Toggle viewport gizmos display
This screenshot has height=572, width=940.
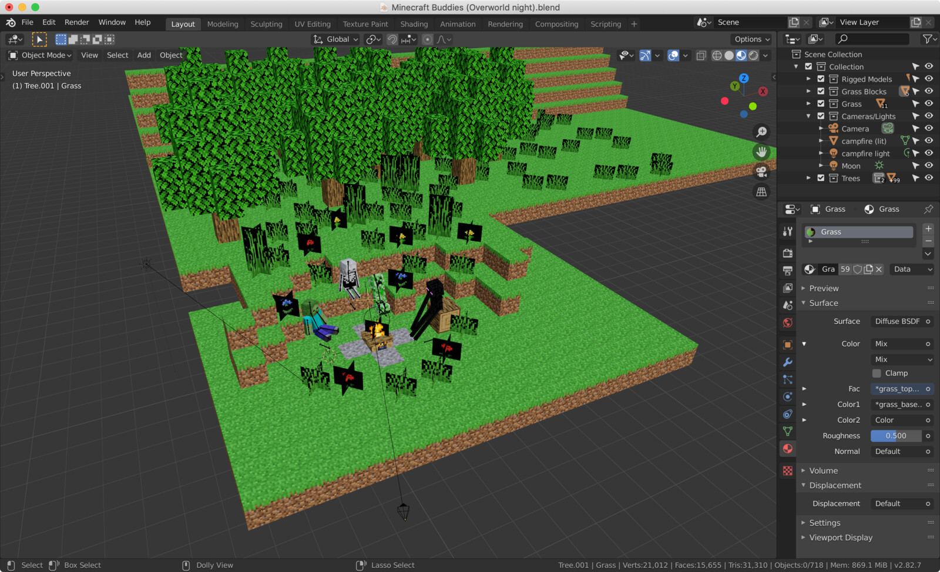(644, 55)
